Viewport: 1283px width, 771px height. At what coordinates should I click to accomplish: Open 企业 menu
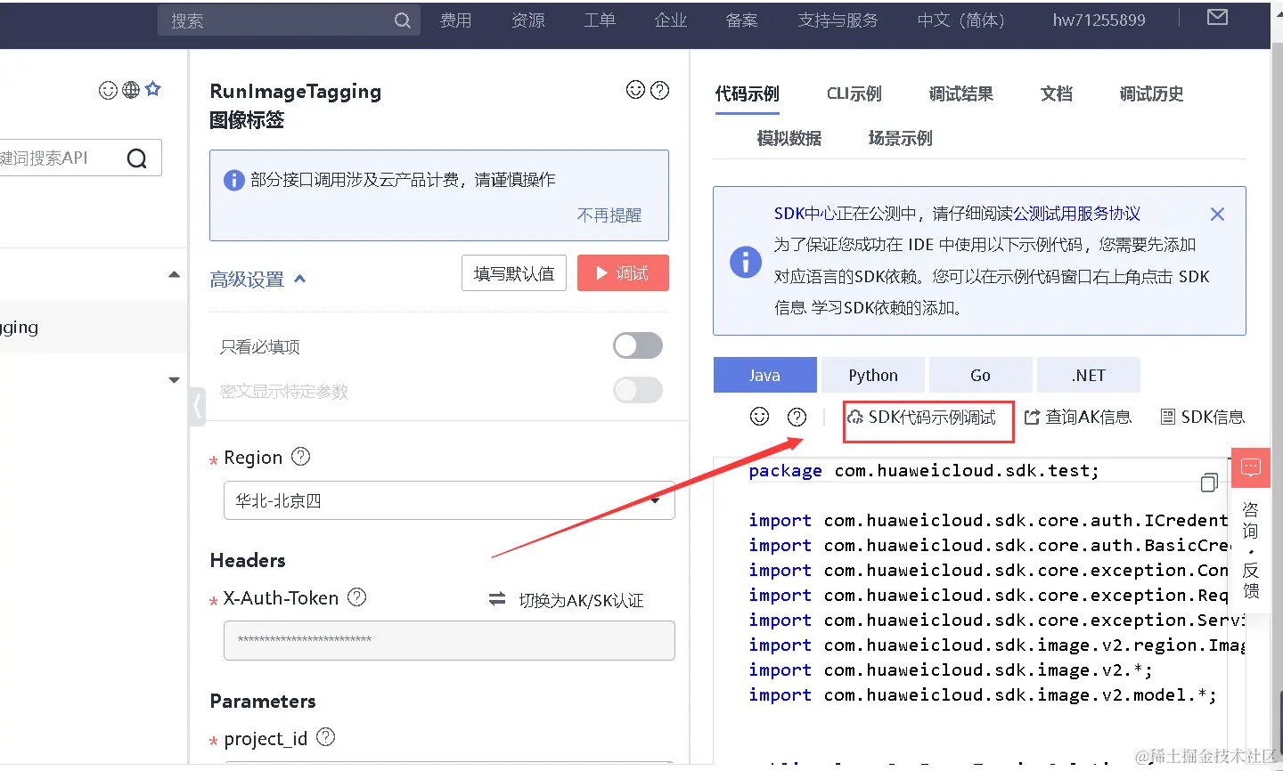(671, 20)
